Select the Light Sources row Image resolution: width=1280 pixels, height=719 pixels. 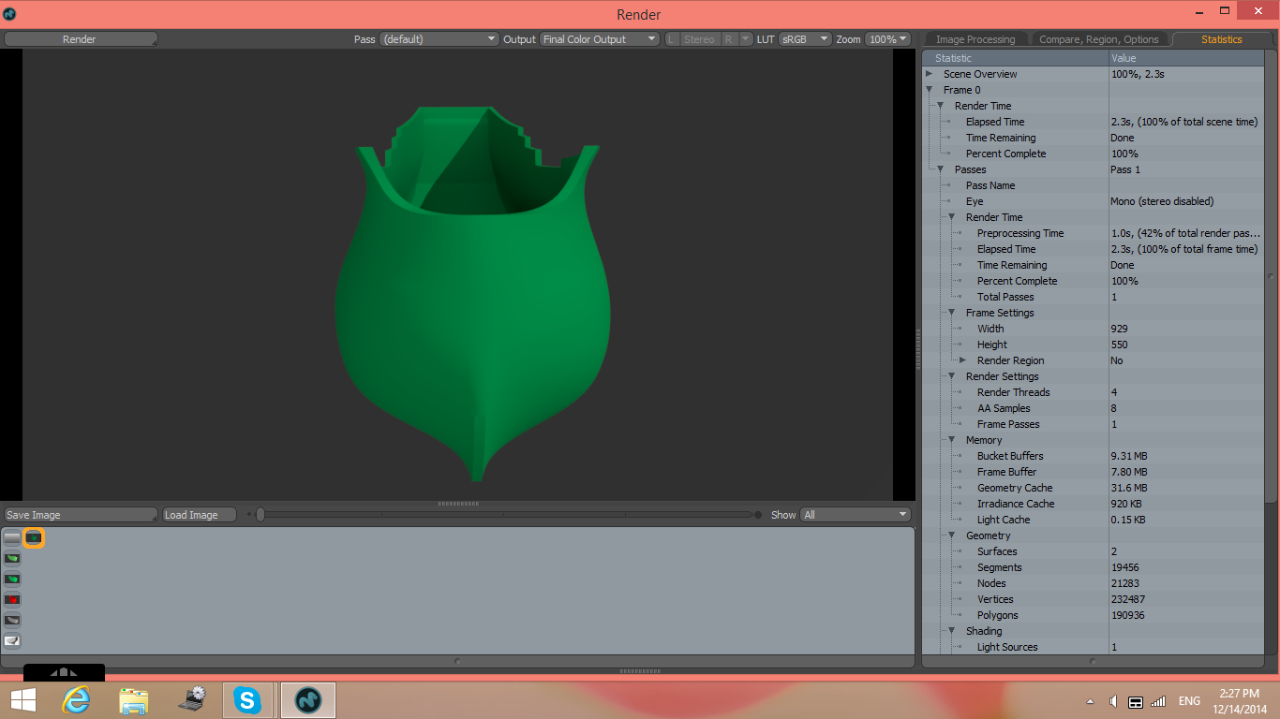pos(1093,647)
